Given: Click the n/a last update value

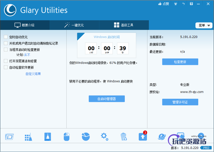Looking at the screenshot, I should click(182, 52).
